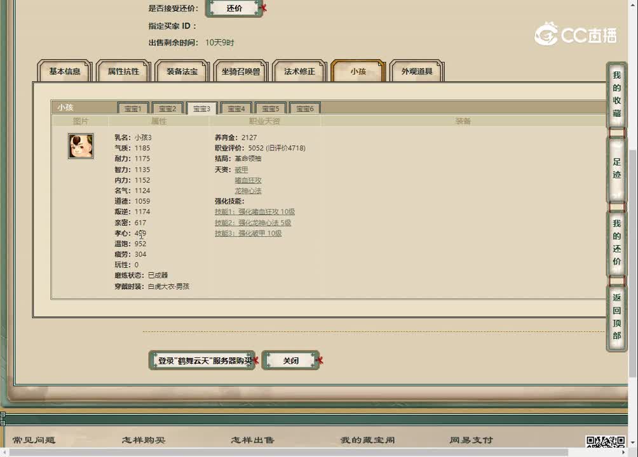Click the 乳名 value 小孩3
The image size is (638, 457).
pos(143,138)
